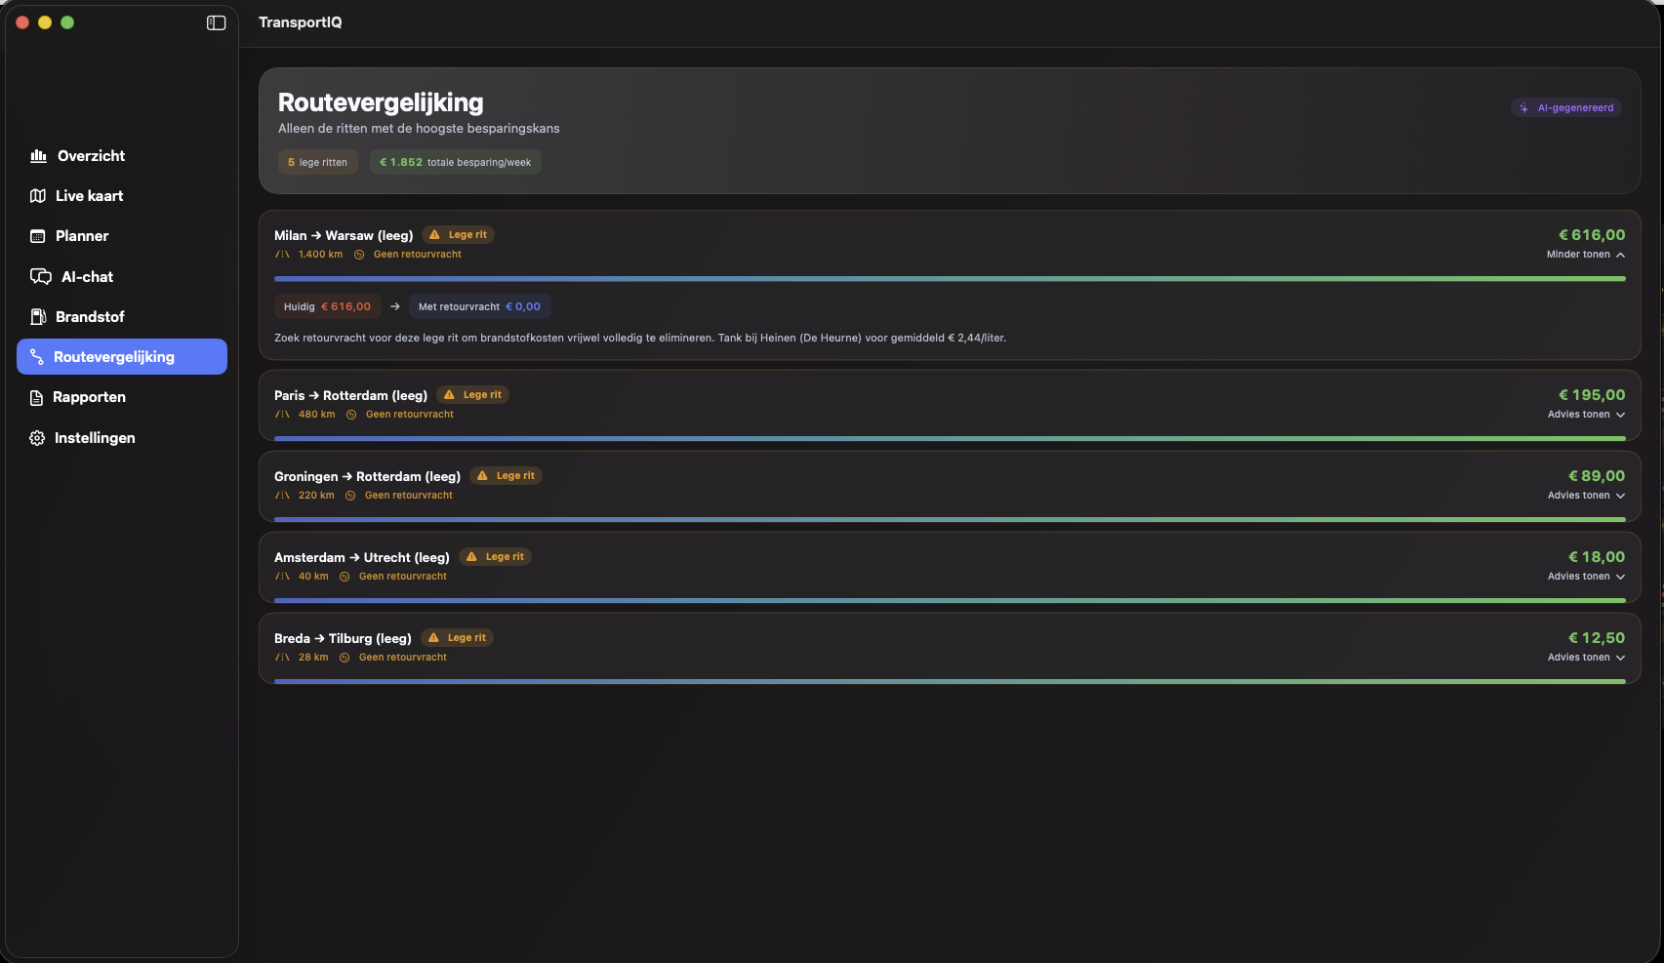Screen dimensions: 1664x963
Task: Click the Planner calendar icon
Action: coord(38,236)
